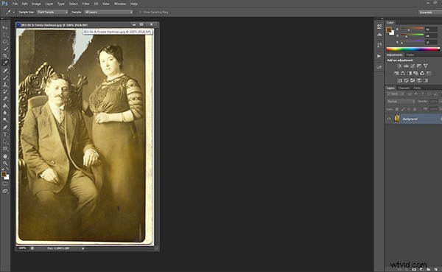The image size is (442, 272).
Task: Select the Blur tool
Action: pyautogui.click(x=5, y=113)
